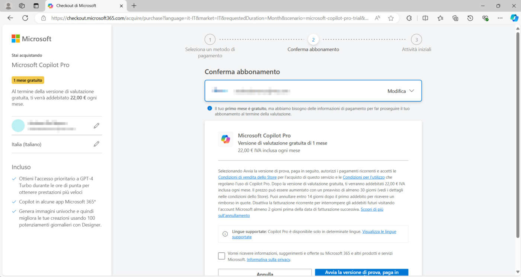Click '22,00 € IVA inclusa ogni mese' price
The height and width of the screenshot is (277, 521).
pos(269,150)
